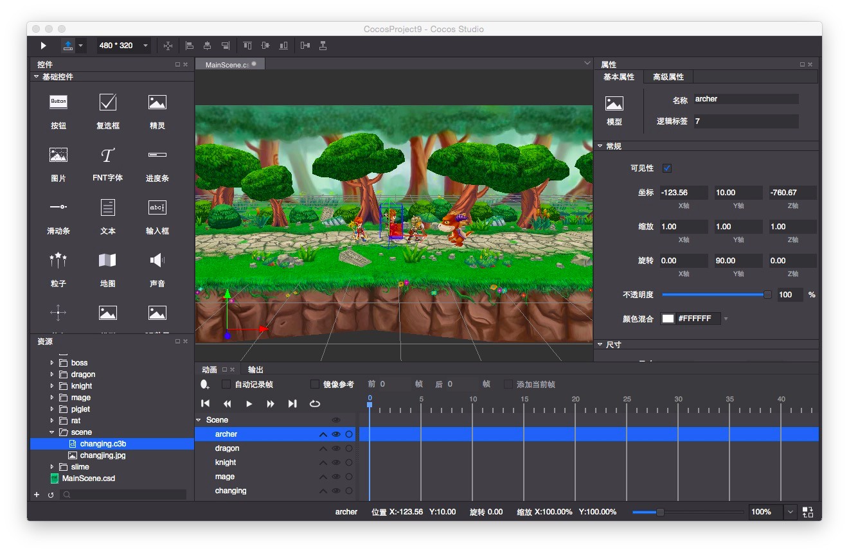Collapse the 尺寸 size section
The image size is (849, 553).
(600, 345)
